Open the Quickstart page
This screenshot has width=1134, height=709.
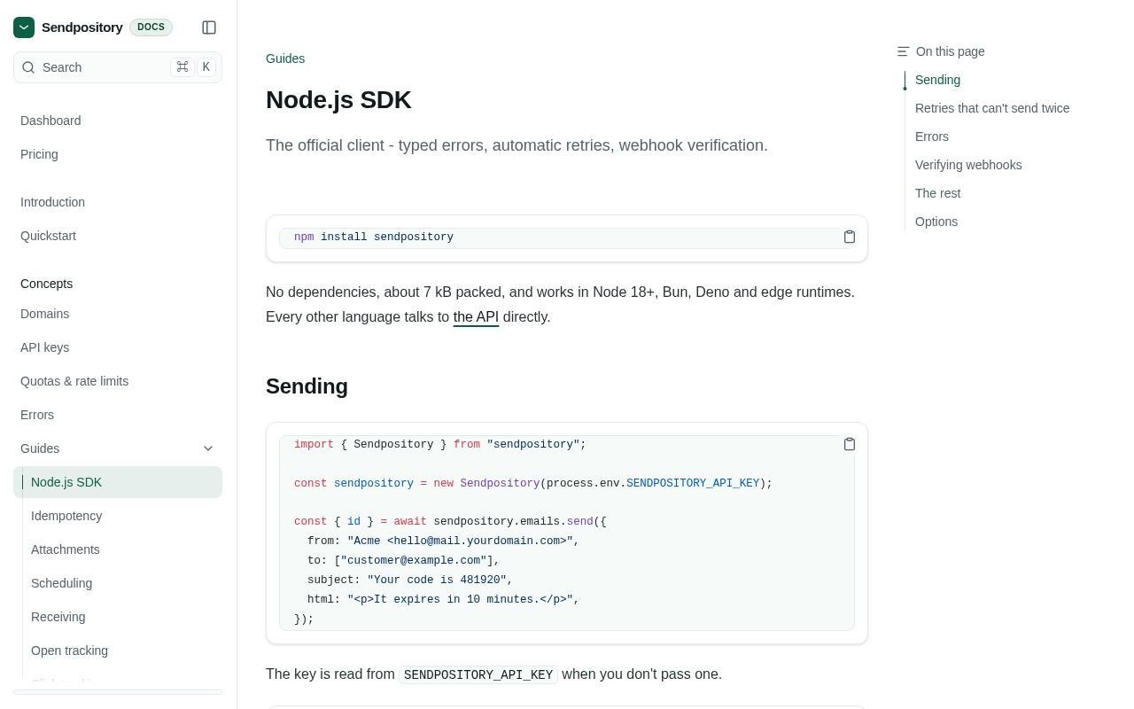pos(48,236)
